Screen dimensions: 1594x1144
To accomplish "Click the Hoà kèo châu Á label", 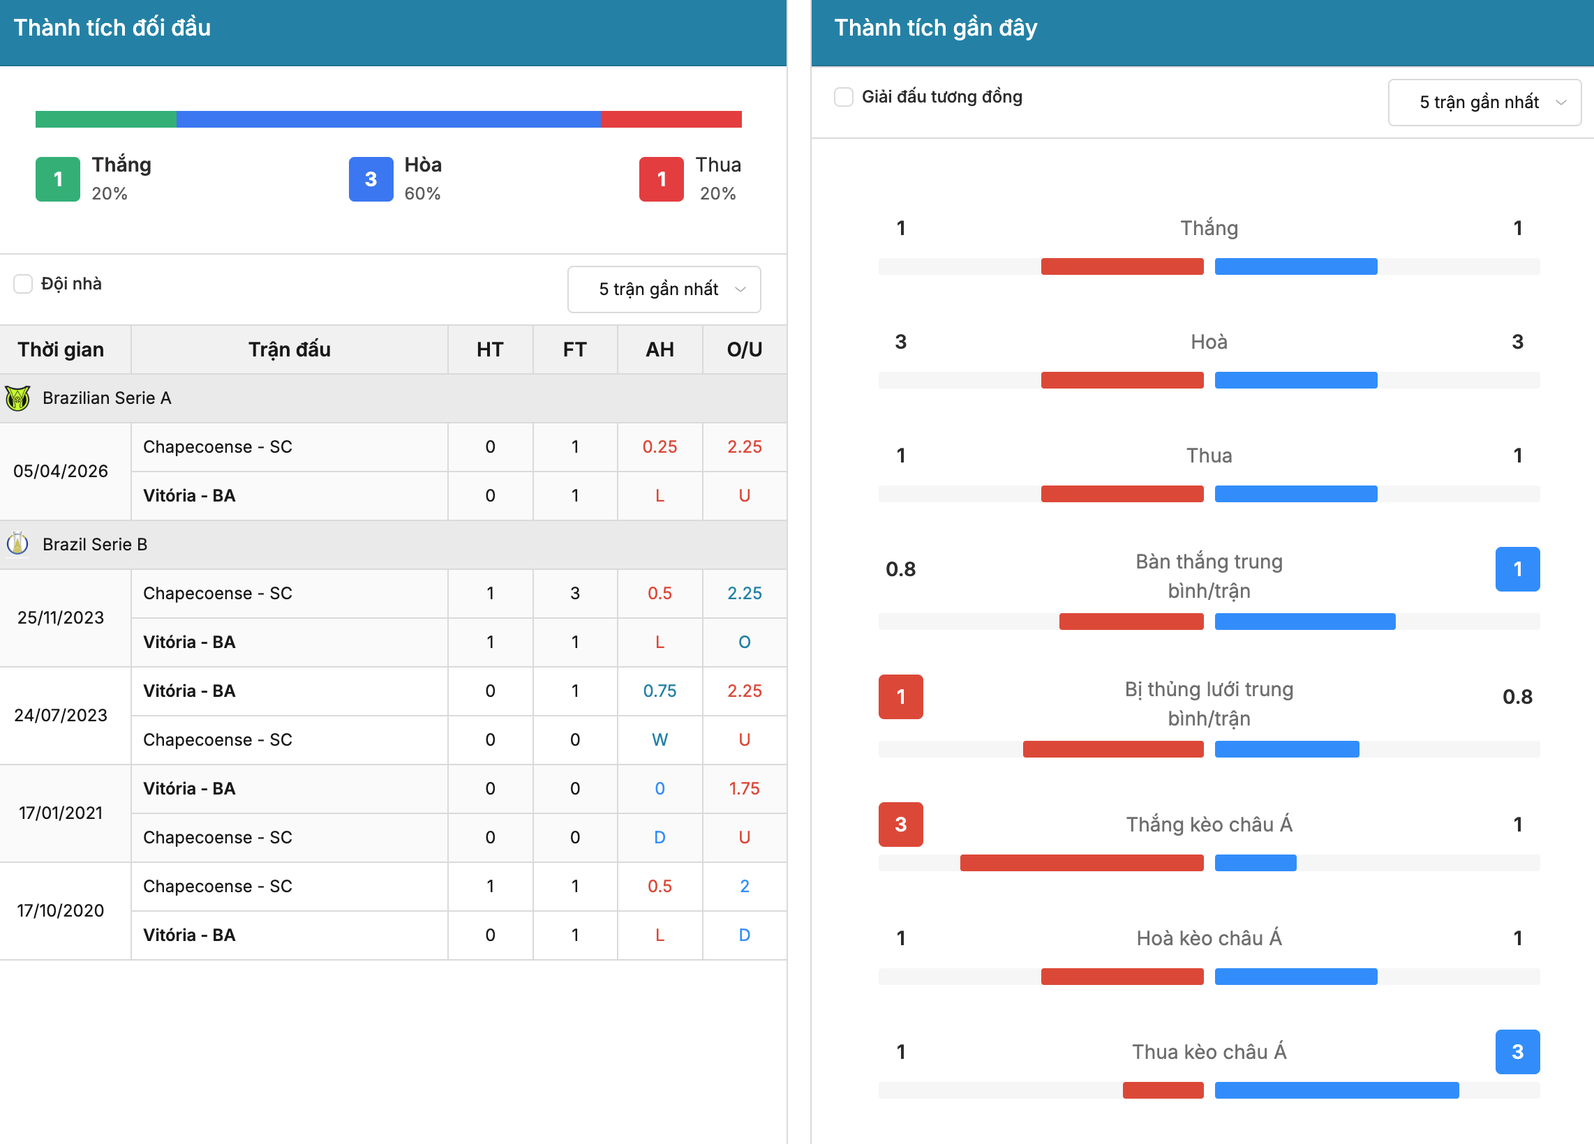I will (x=1209, y=938).
